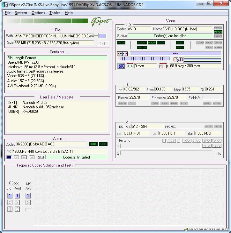231x233 pixels.
Task: Click the browse '...' button next to Path
Action: pyautogui.click(x=102, y=36)
